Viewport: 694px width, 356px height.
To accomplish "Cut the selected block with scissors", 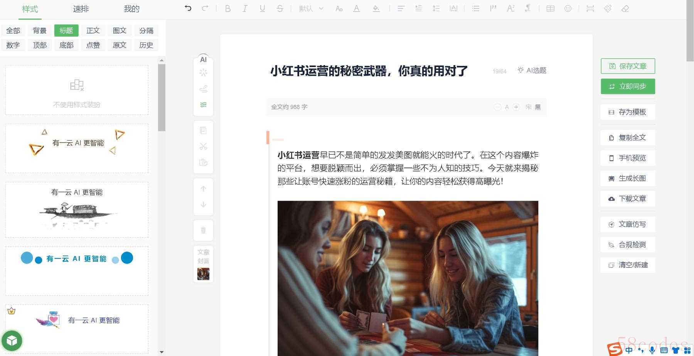I will pyautogui.click(x=203, y=146).
